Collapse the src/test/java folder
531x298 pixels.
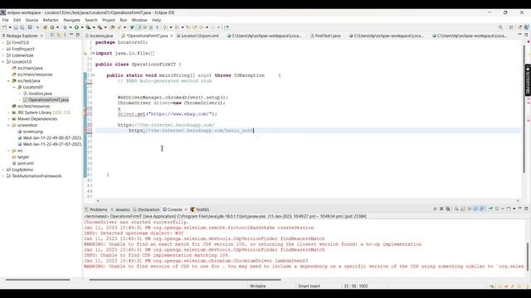pyautogui.click(x=9, y=81)
